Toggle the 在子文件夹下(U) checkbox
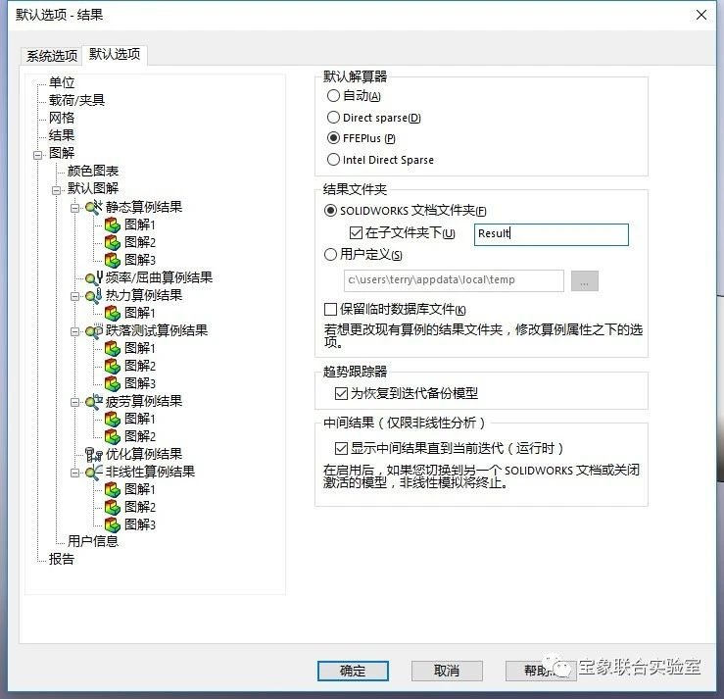Screen dimensions: 724x699 356,233
